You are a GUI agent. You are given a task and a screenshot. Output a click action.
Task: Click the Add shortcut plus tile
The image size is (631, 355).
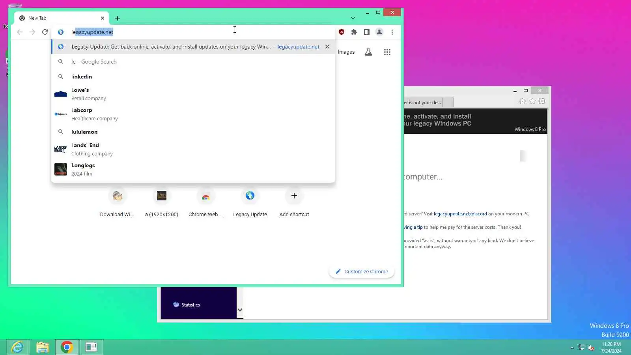pos(294,203)
